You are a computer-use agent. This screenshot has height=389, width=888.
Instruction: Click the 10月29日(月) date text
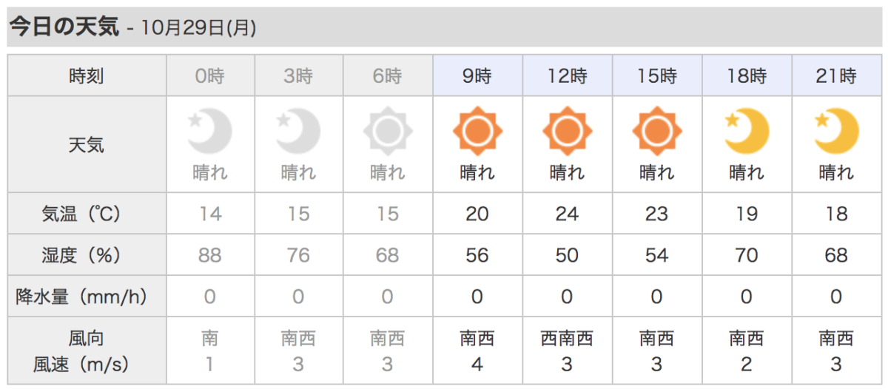[198, 29]
